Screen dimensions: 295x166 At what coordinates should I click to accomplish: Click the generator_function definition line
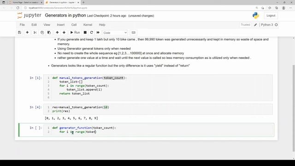(84, 128)
